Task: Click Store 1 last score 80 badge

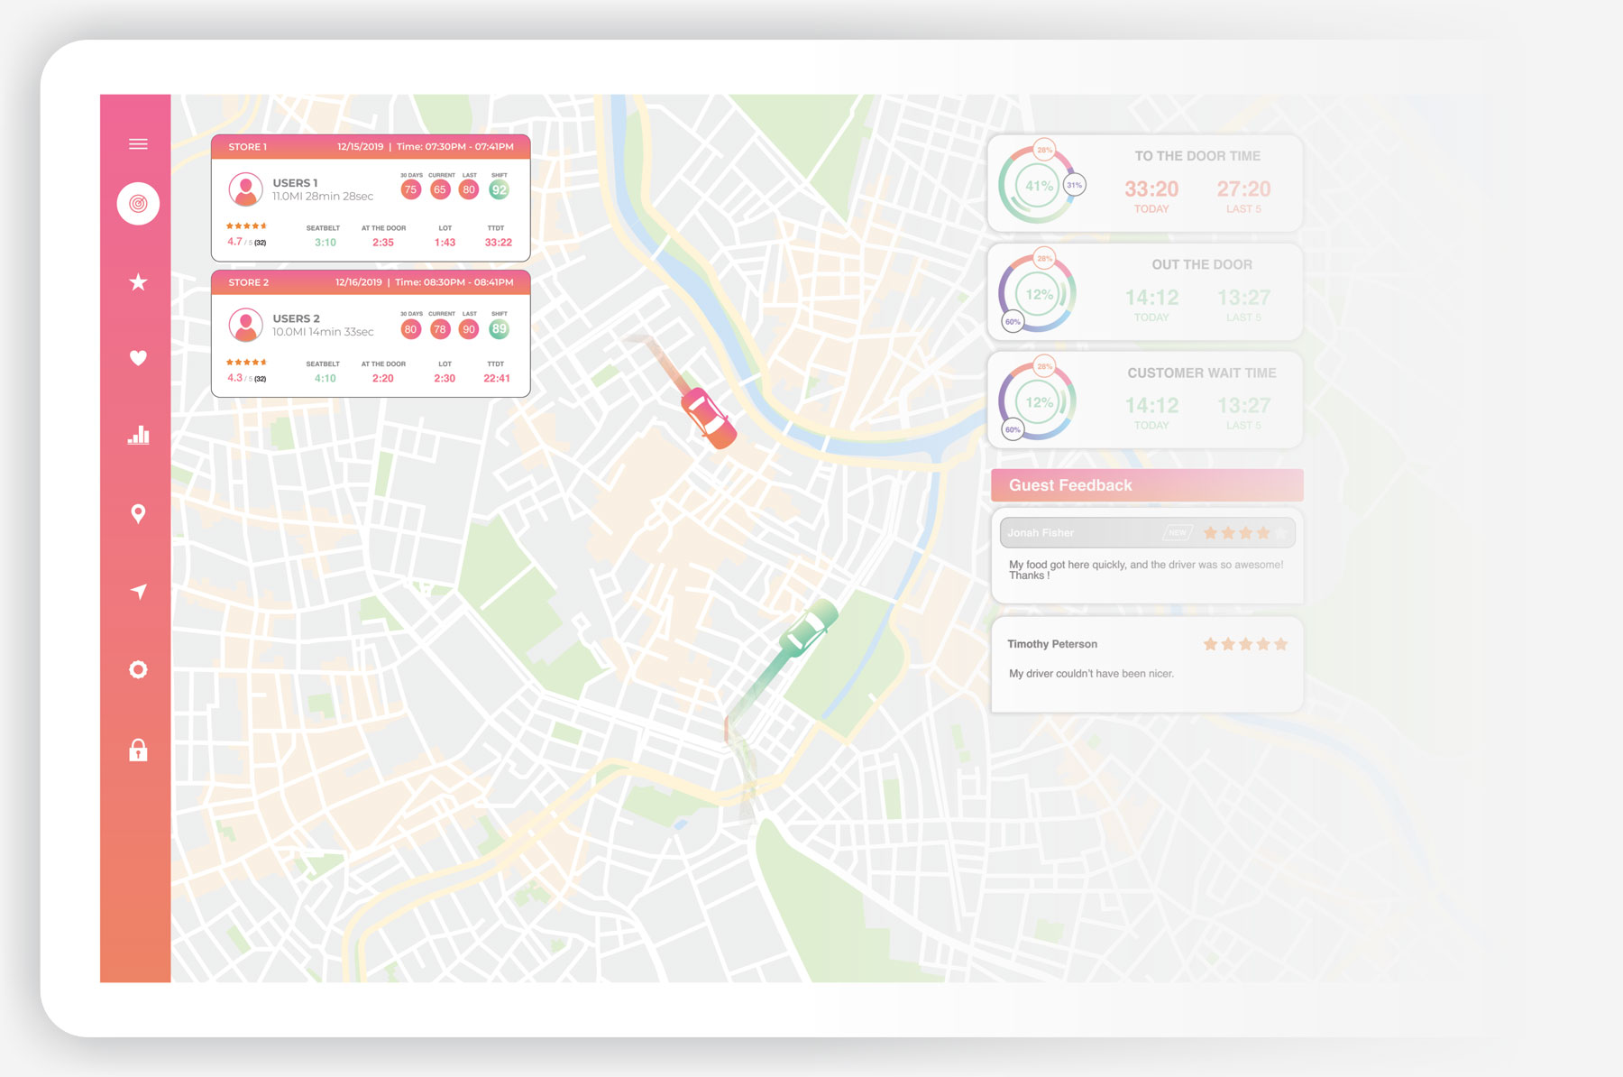Action: point(469,189)
